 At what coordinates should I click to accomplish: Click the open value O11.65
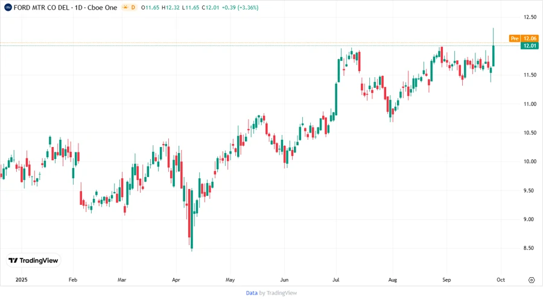(150, 7)
